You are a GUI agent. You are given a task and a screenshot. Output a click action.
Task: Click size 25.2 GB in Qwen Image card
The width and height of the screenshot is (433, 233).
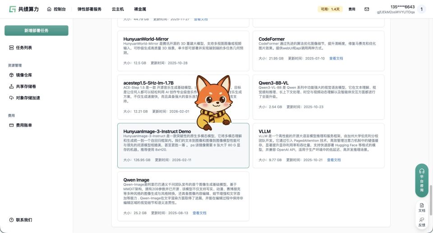140,213
